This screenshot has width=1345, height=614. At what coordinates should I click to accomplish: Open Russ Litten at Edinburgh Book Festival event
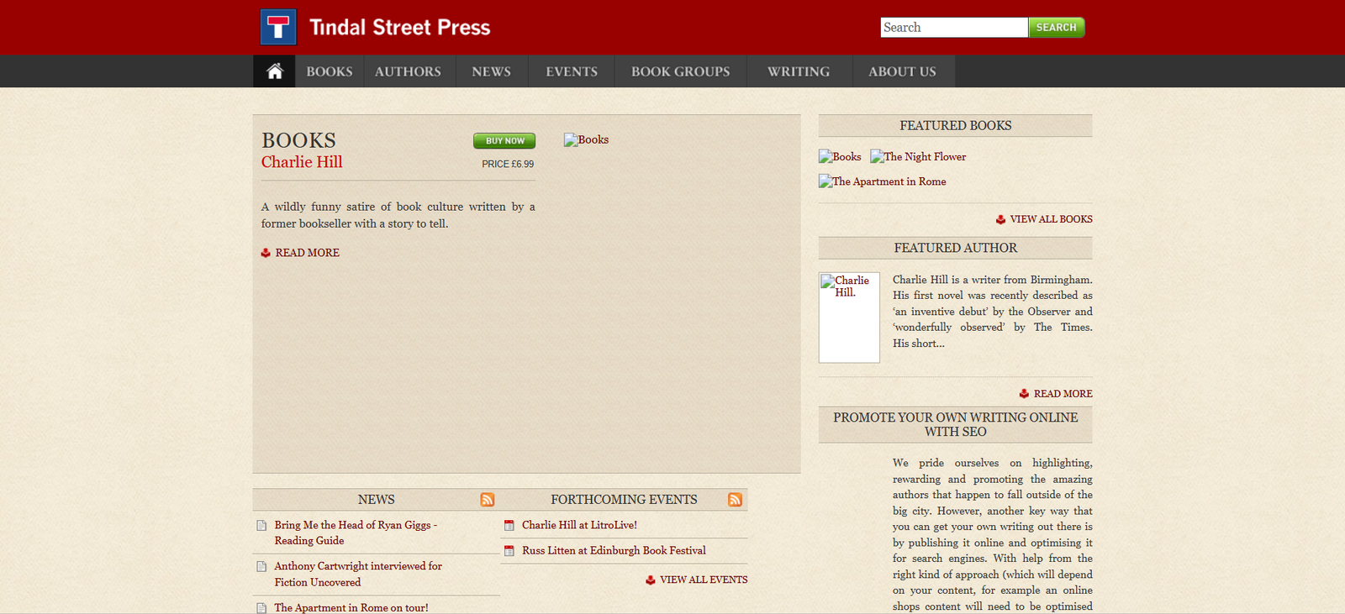coord(614,551)
